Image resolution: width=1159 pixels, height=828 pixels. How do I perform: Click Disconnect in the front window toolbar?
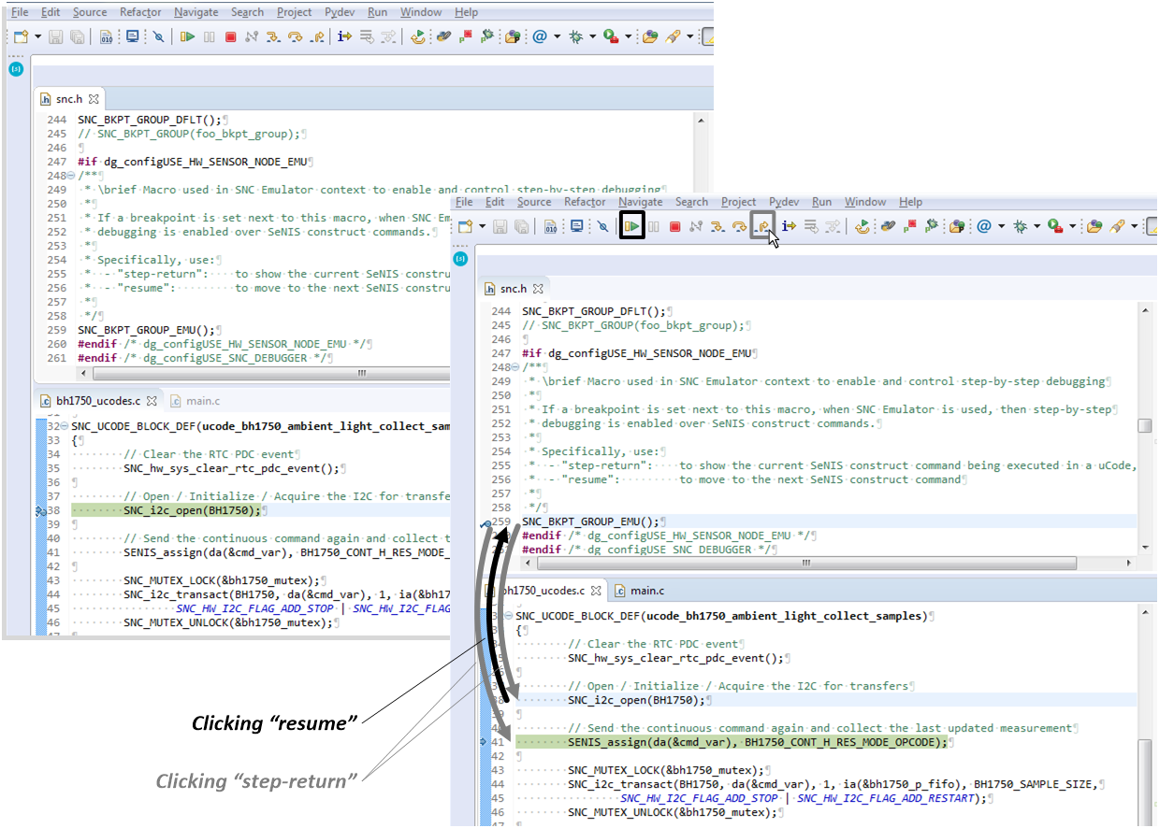(696, 226)
